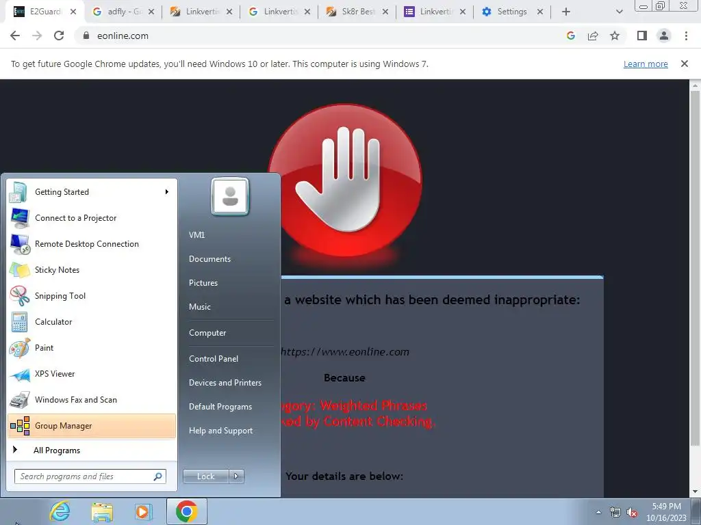701x525 pixels.
Task: Open Music from Start menu
Action: pyautogui.click(x=199, y=307)
